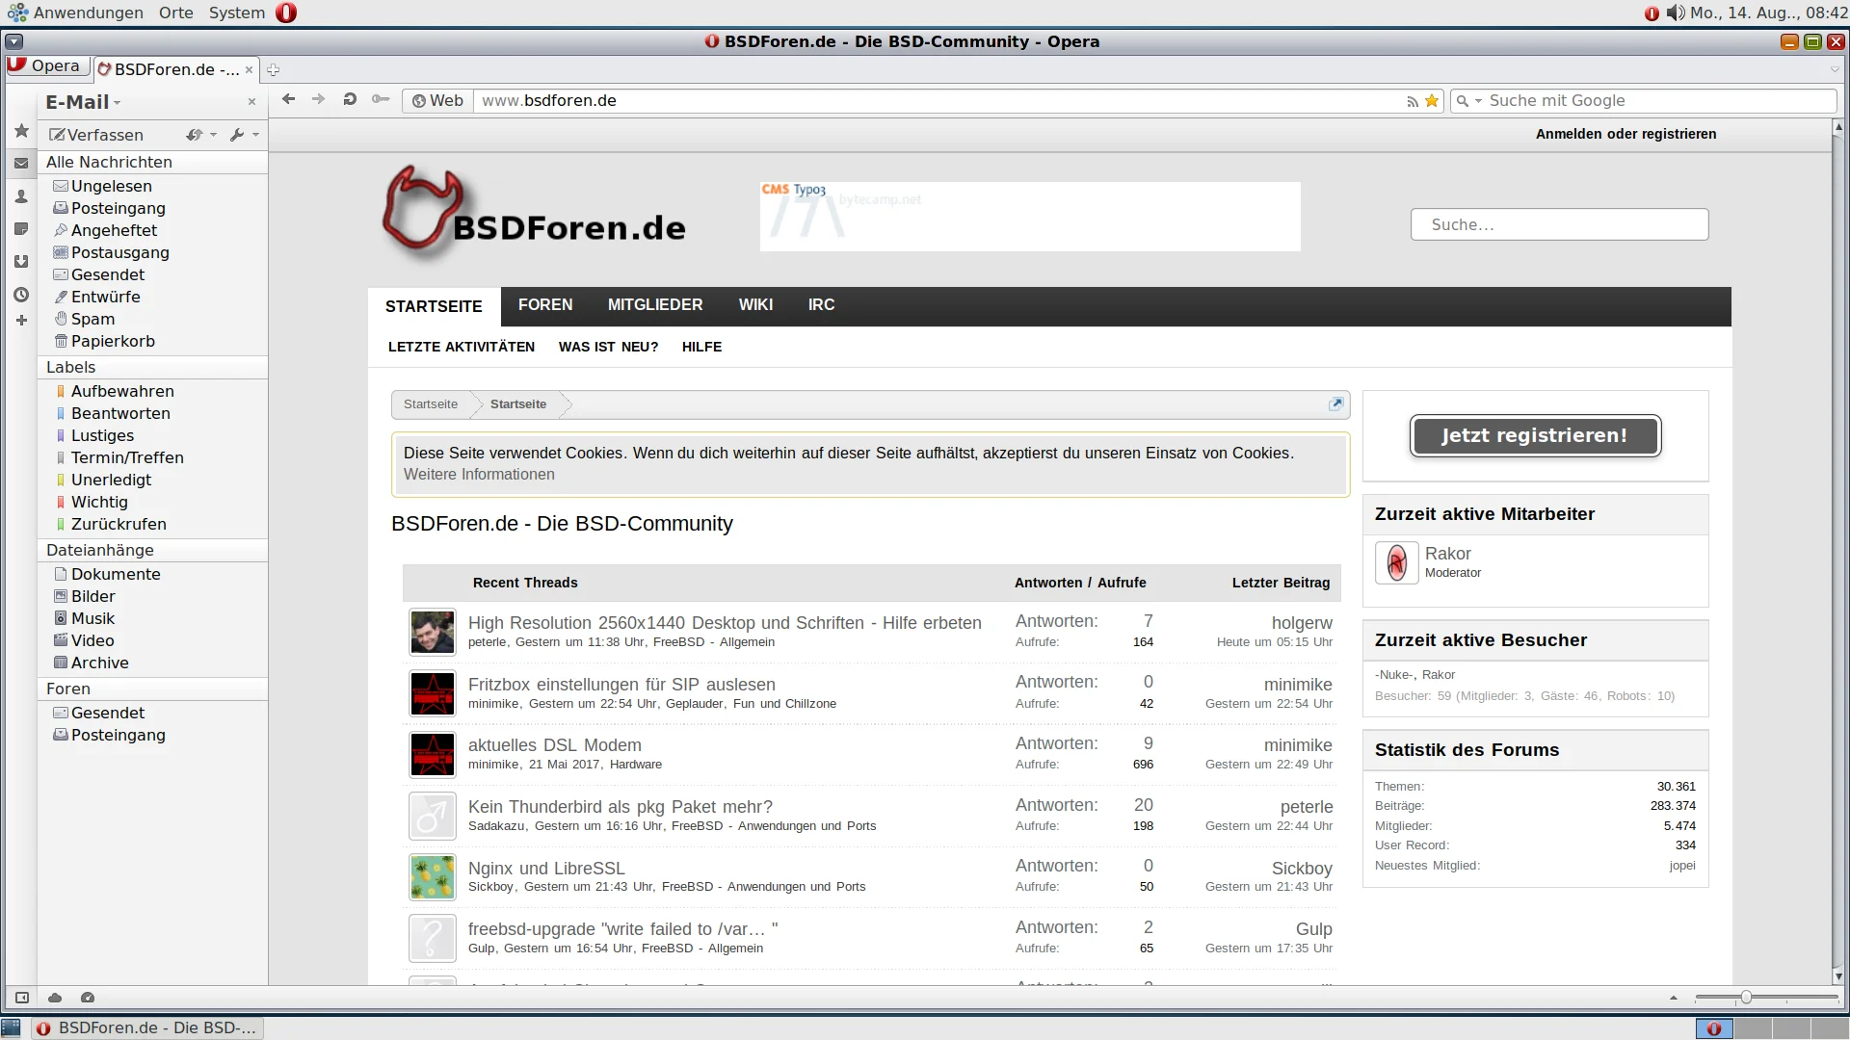The width and height of the screenshot is (1850, 1040).
Task: Open the check/send mail dropdown arrow
Action: [213, 135]
